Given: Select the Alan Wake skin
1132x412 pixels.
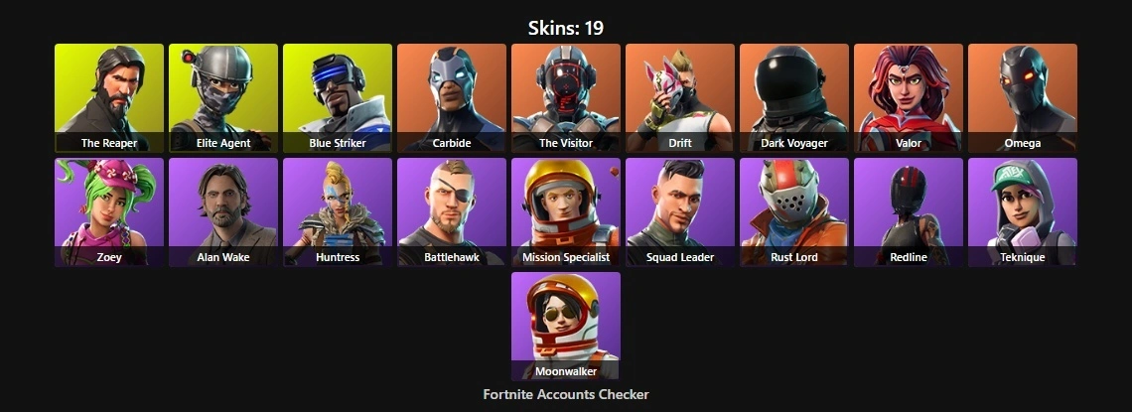Looking at the screenshot, I should pyautogui.click(x=223, y=212).
